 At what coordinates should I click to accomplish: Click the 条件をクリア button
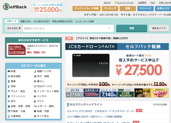[159, 28]
